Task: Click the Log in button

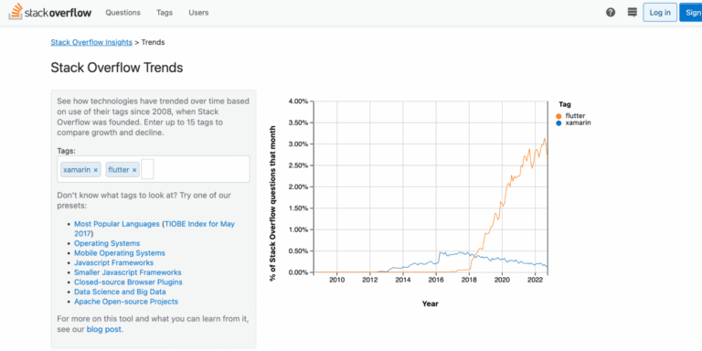Action: [660, 13]
